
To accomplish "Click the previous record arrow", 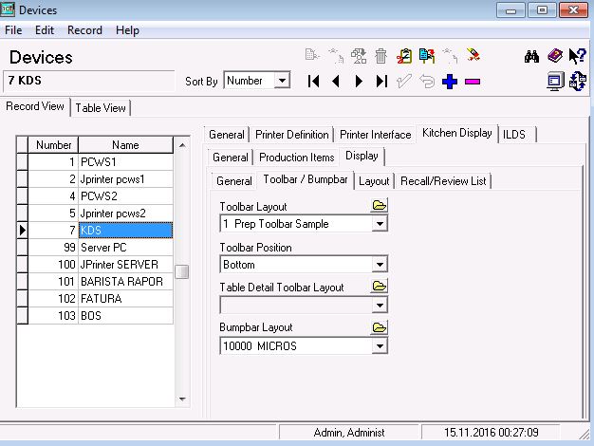I will [336, 81].
